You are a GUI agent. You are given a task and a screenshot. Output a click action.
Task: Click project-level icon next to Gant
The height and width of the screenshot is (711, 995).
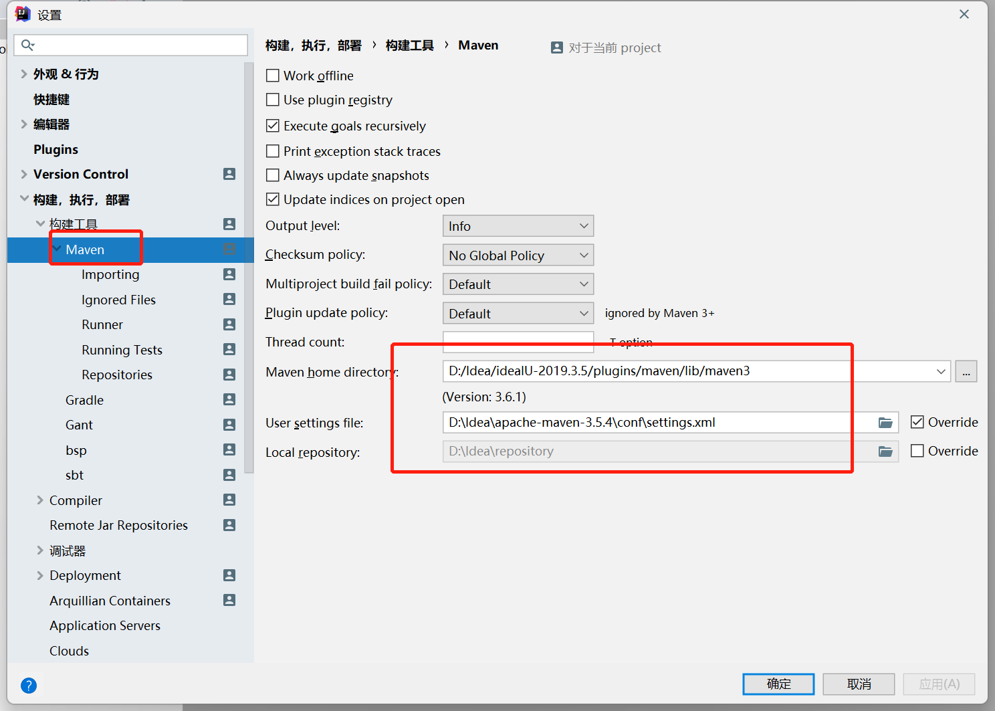229,425
